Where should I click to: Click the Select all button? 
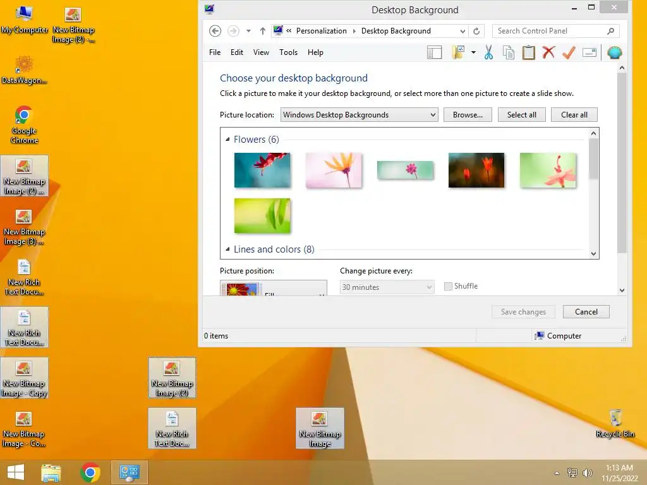(521, 115)
